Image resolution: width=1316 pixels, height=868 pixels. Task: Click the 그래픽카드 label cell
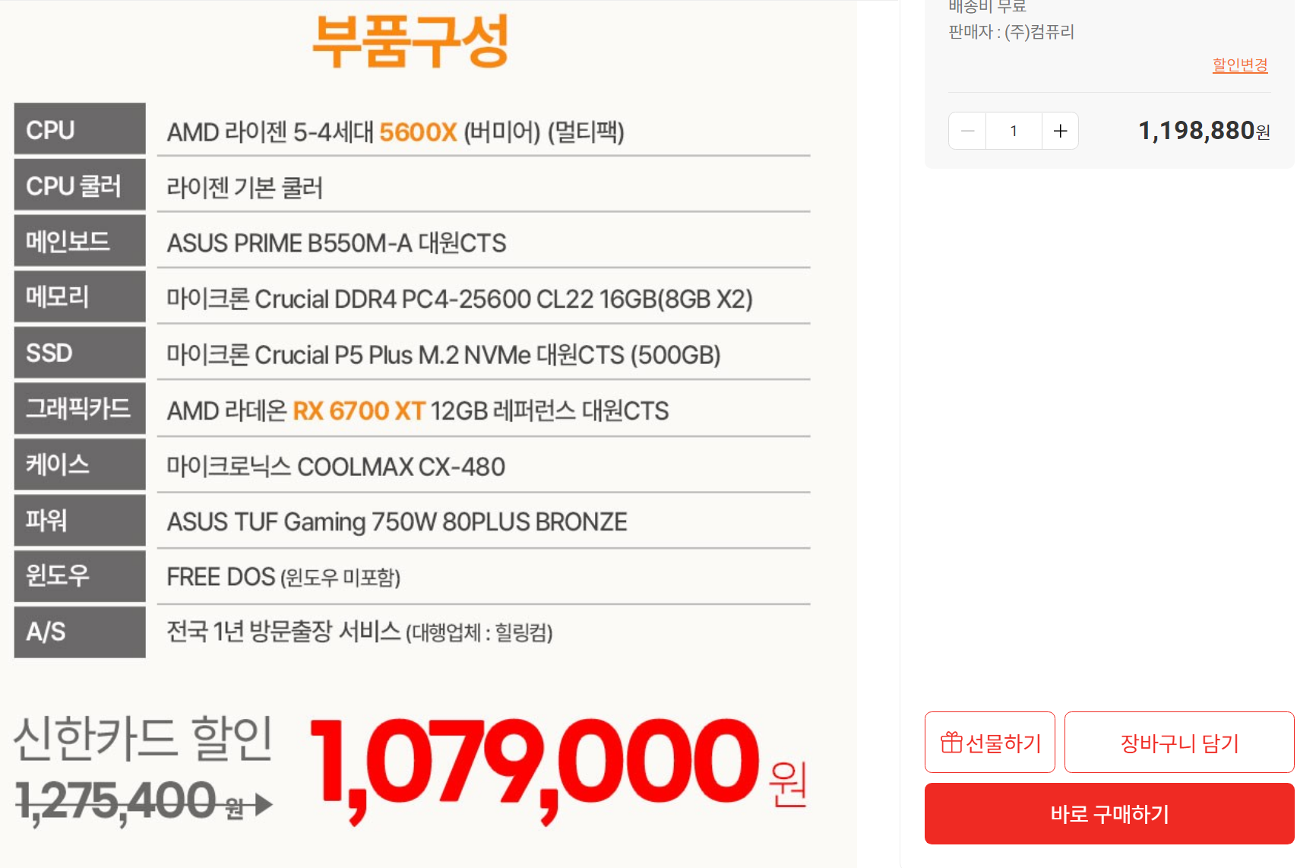click(x=80, y=408)
